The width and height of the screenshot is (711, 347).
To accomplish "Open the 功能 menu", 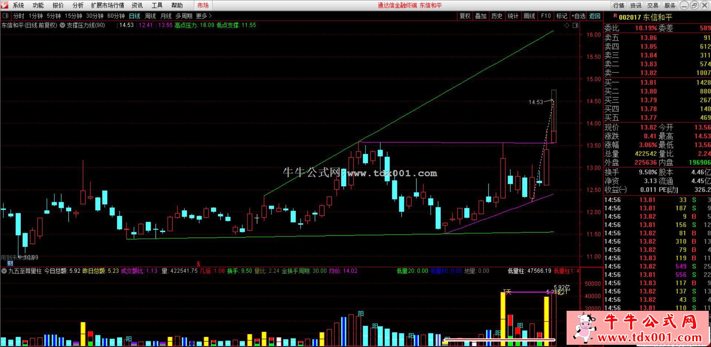I will (x=38, y=5).
